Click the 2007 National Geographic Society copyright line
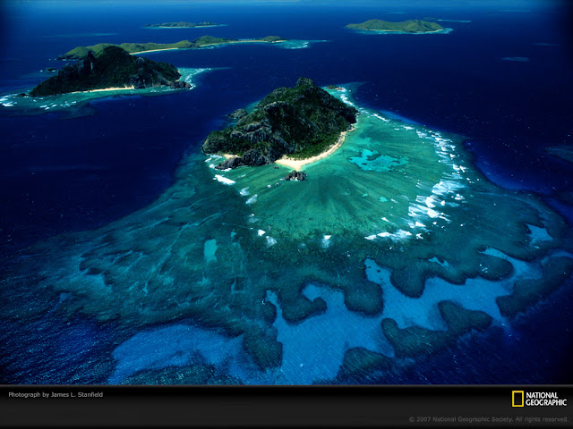Screen dimensions: 573x429 coord(488,419)
